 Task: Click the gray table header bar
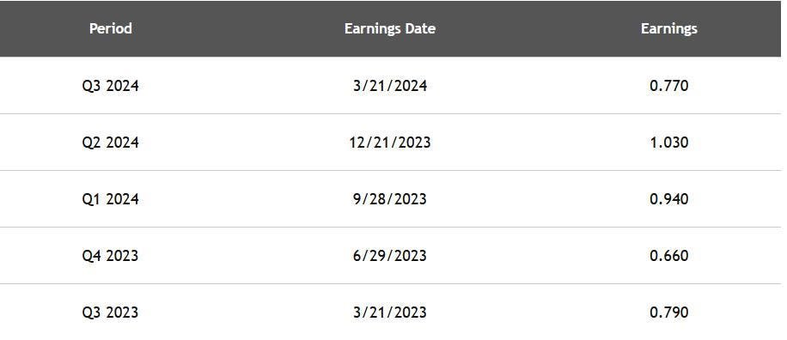pyautogui.click(x=390, y=28)
